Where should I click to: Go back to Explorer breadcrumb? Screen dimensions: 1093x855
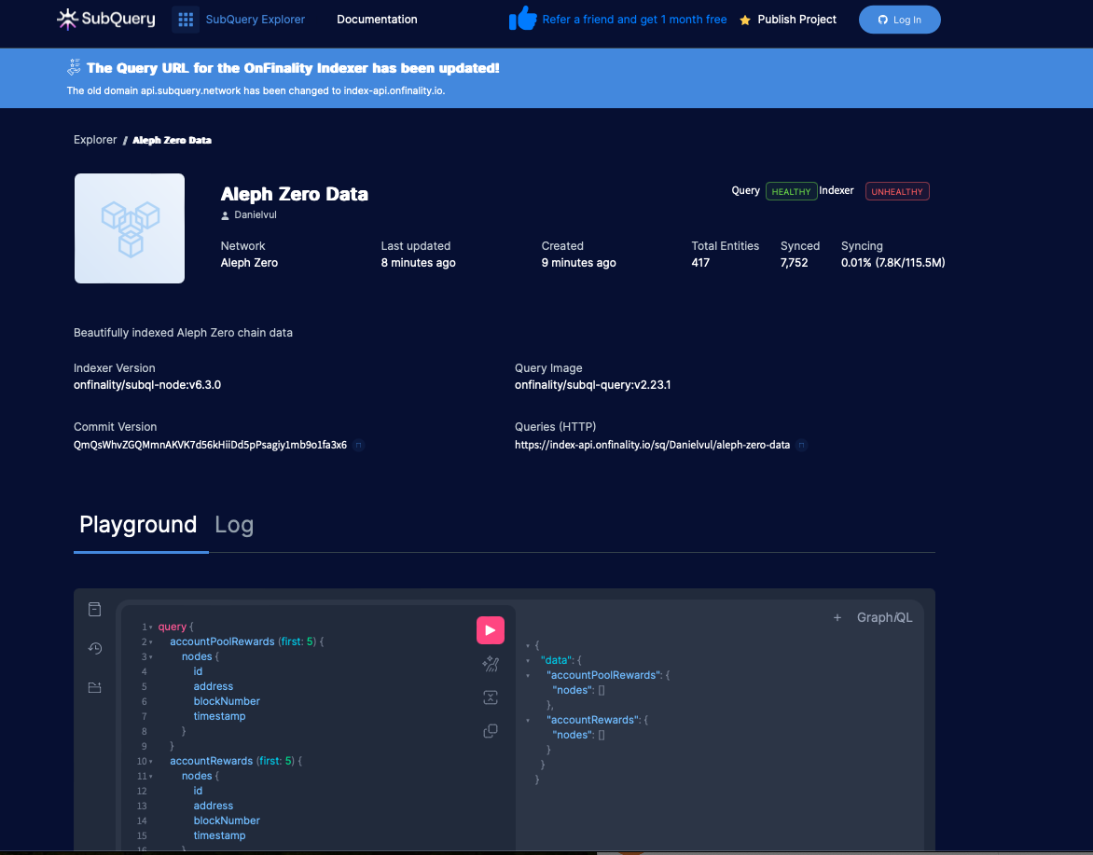[95, 140]
